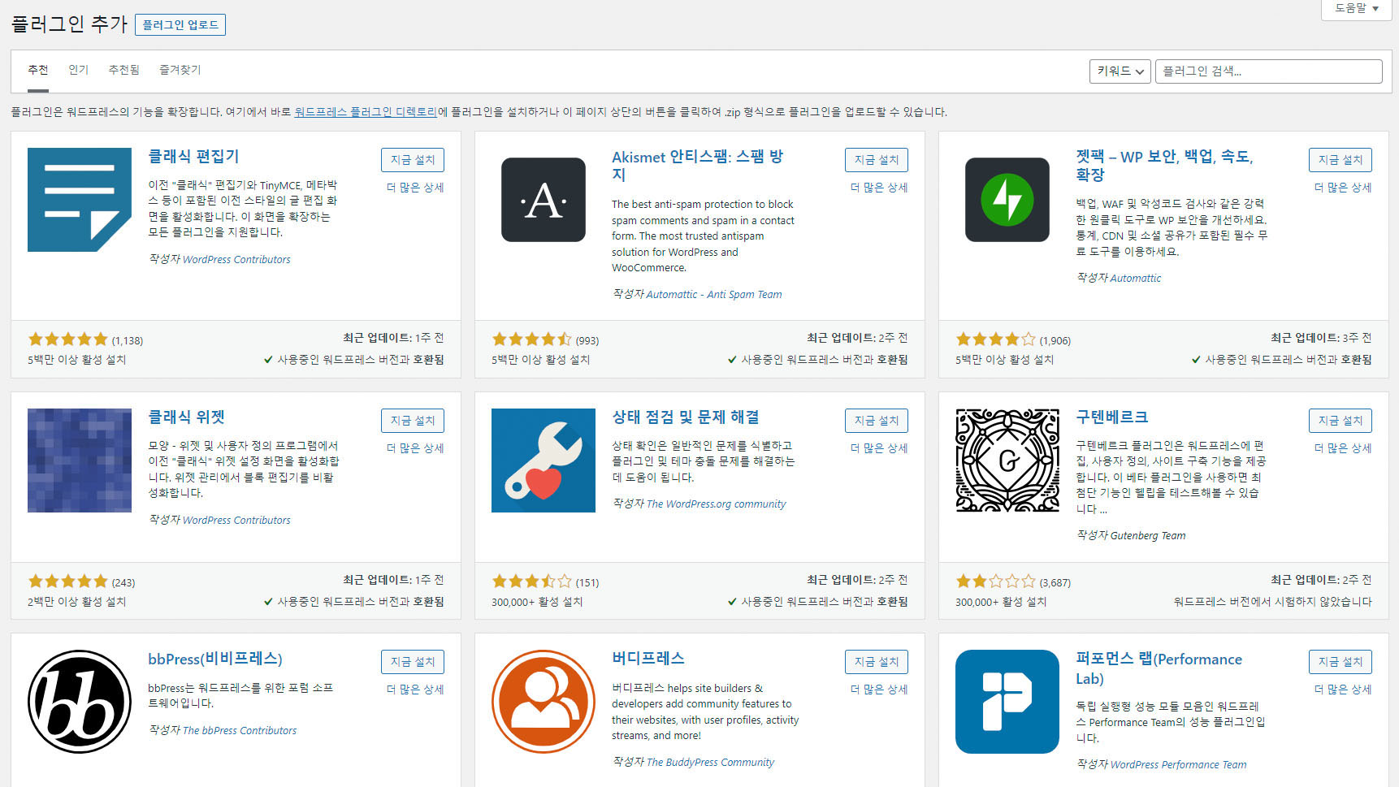Click author The WordPress.org community

coord(717,504)
